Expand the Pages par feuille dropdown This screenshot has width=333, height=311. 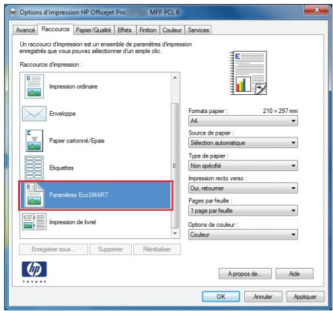pyautogui.click(x=243, y=211)
